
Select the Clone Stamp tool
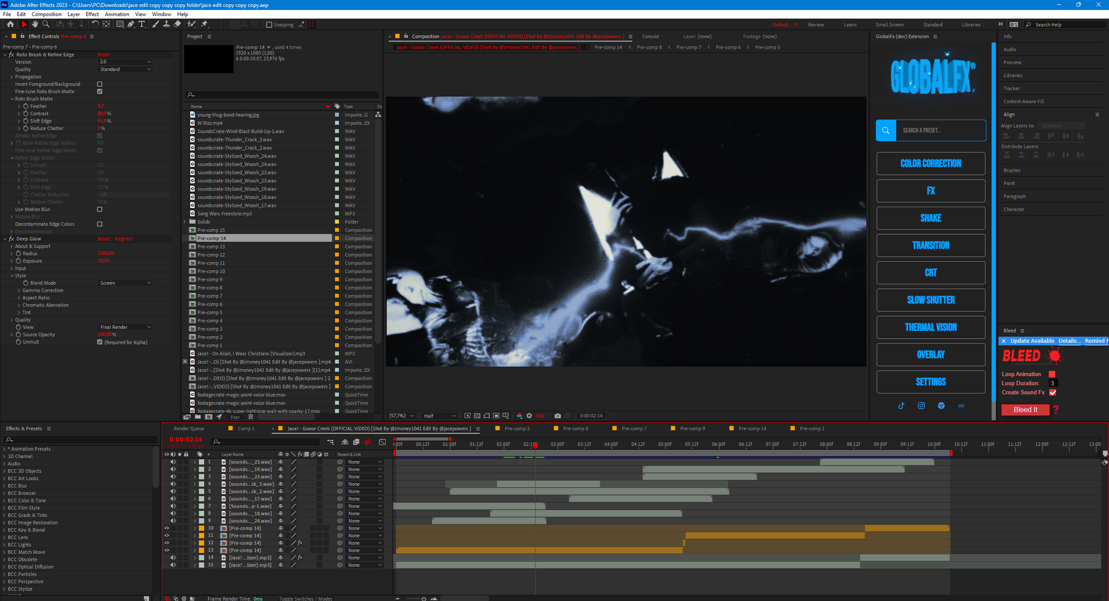pyautogui.click(x=166, y=24)
